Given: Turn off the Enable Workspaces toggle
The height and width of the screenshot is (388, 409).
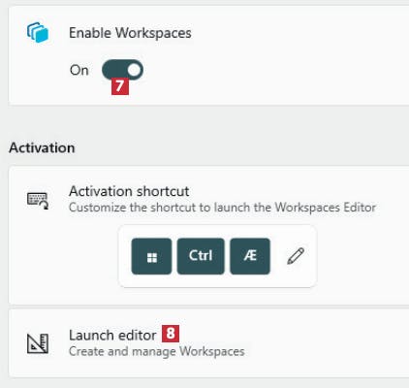Looking at the screenshot, I should pyautogui.click(x=122, y=70).
